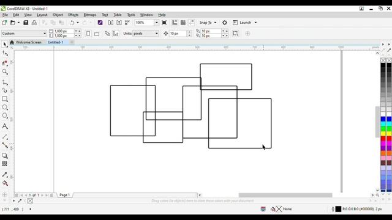Toggle show grid
392x220 pixels.
point(183,23)
